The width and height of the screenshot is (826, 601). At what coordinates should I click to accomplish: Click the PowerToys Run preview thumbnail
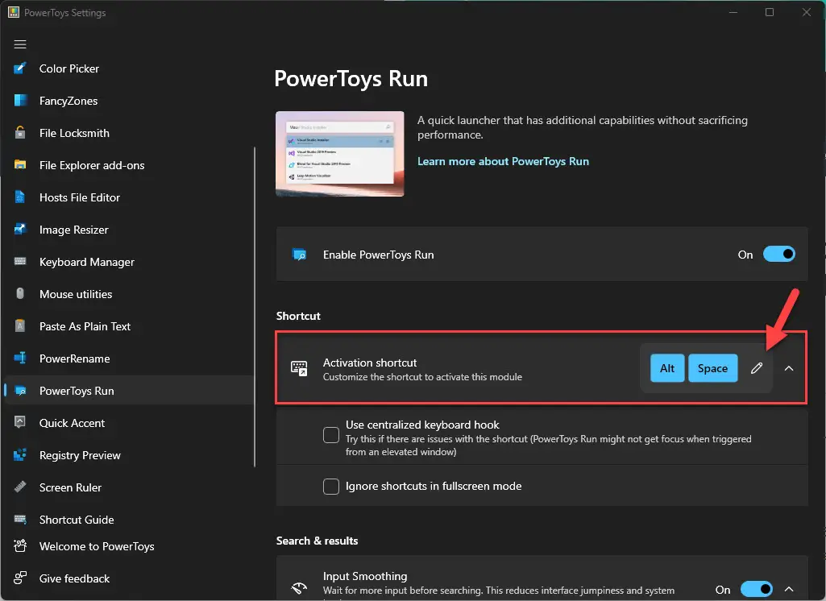coord(340,153)
